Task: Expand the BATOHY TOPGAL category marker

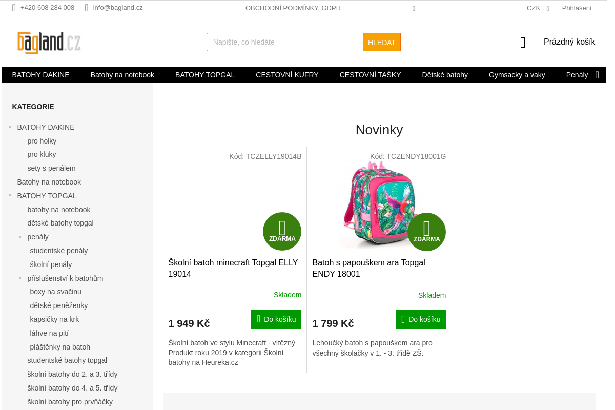Action: pos(10,195)
